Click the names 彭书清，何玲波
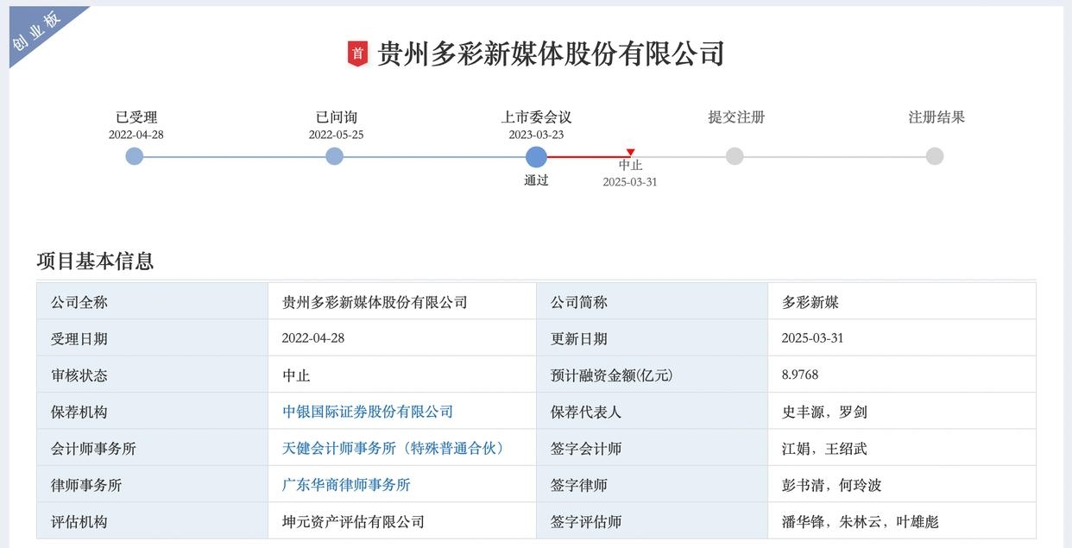 (x=832, y=485)
